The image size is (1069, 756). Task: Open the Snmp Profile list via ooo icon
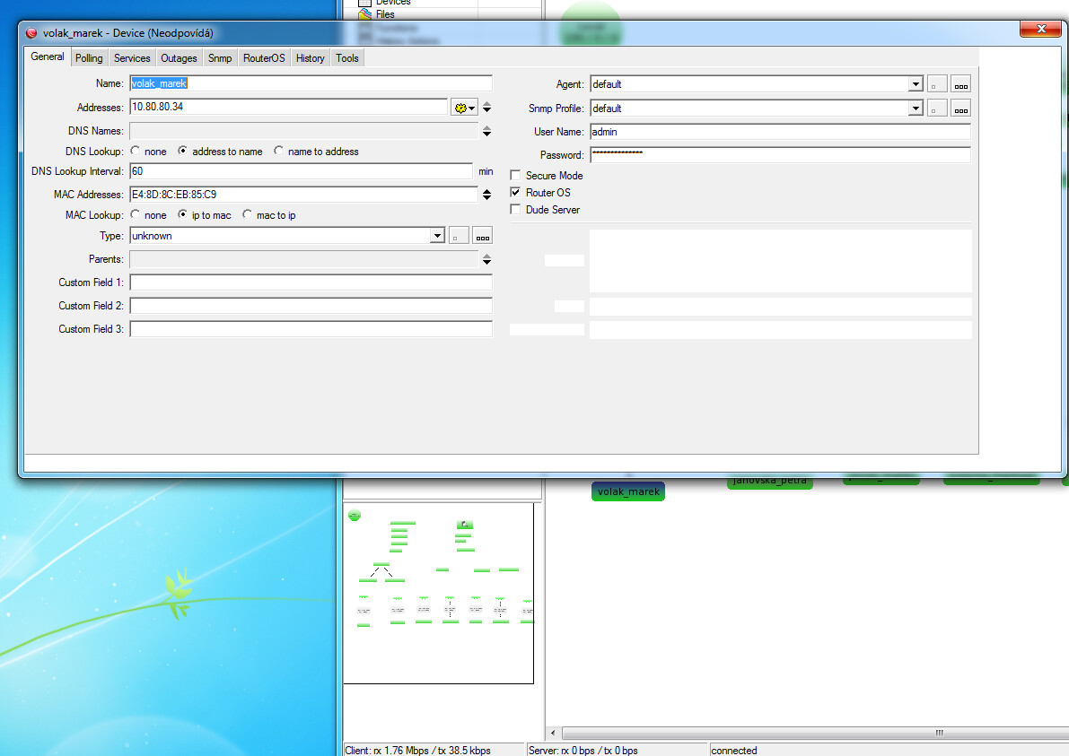pyautogui.click(x=959, y=108)
